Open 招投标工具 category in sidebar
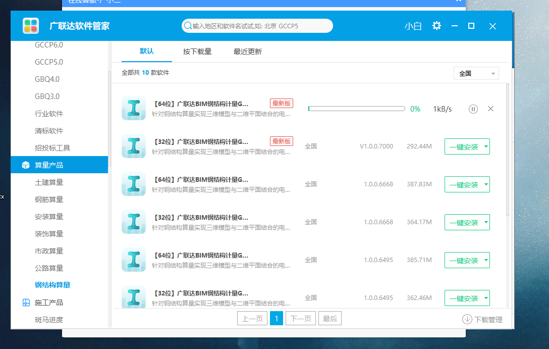Image resolution: width=549 pixels, height=349 pixels. (x=52, y=148)
